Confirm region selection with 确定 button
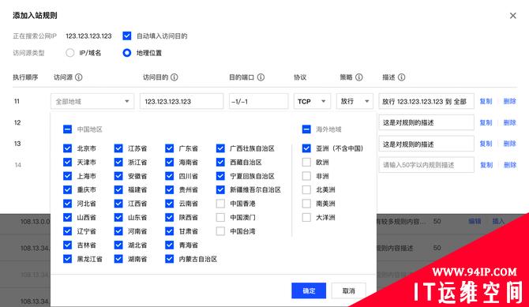Viewport: 529px width, 307px height. pyautogui.click(x=309, y=290)
